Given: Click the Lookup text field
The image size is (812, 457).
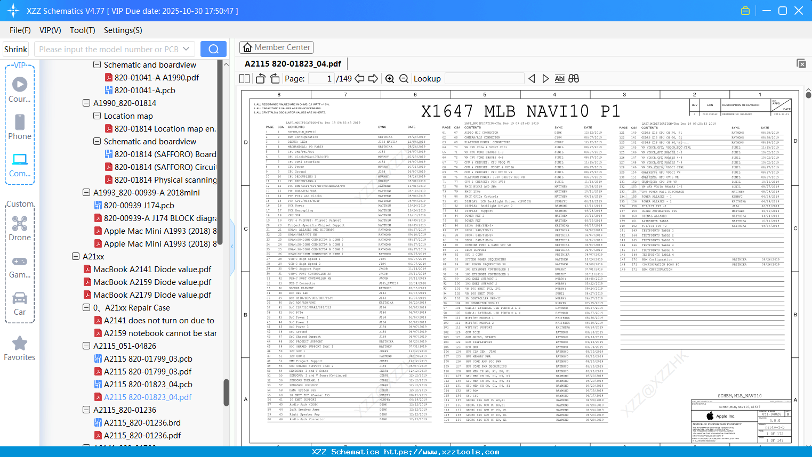Looking at the screenshot, I should pos(484,79).
